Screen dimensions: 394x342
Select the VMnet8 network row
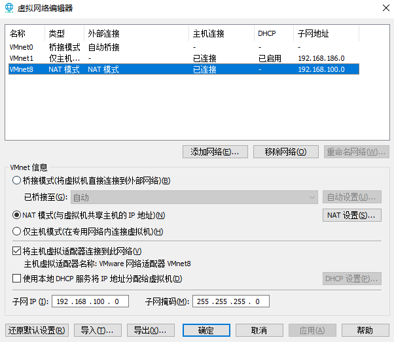coord(184,69)
